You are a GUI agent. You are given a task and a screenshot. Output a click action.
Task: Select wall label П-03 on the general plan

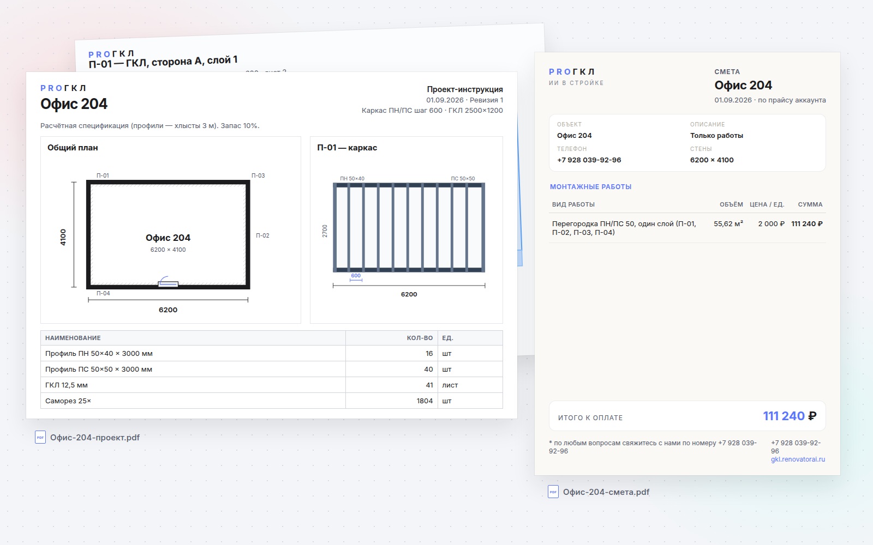tap(258, 175)
